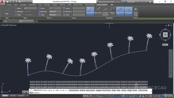Toggle Transparency in status bar
This screenshot has width=174, height=98.
tap(127, 96)
